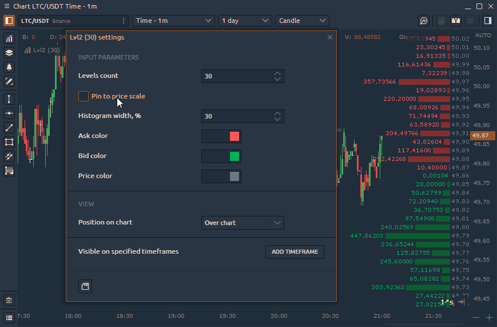This screenshot has height=327, width=497.
Task: Select the vertical line drawing tool
Action: (x=9, y=99)
